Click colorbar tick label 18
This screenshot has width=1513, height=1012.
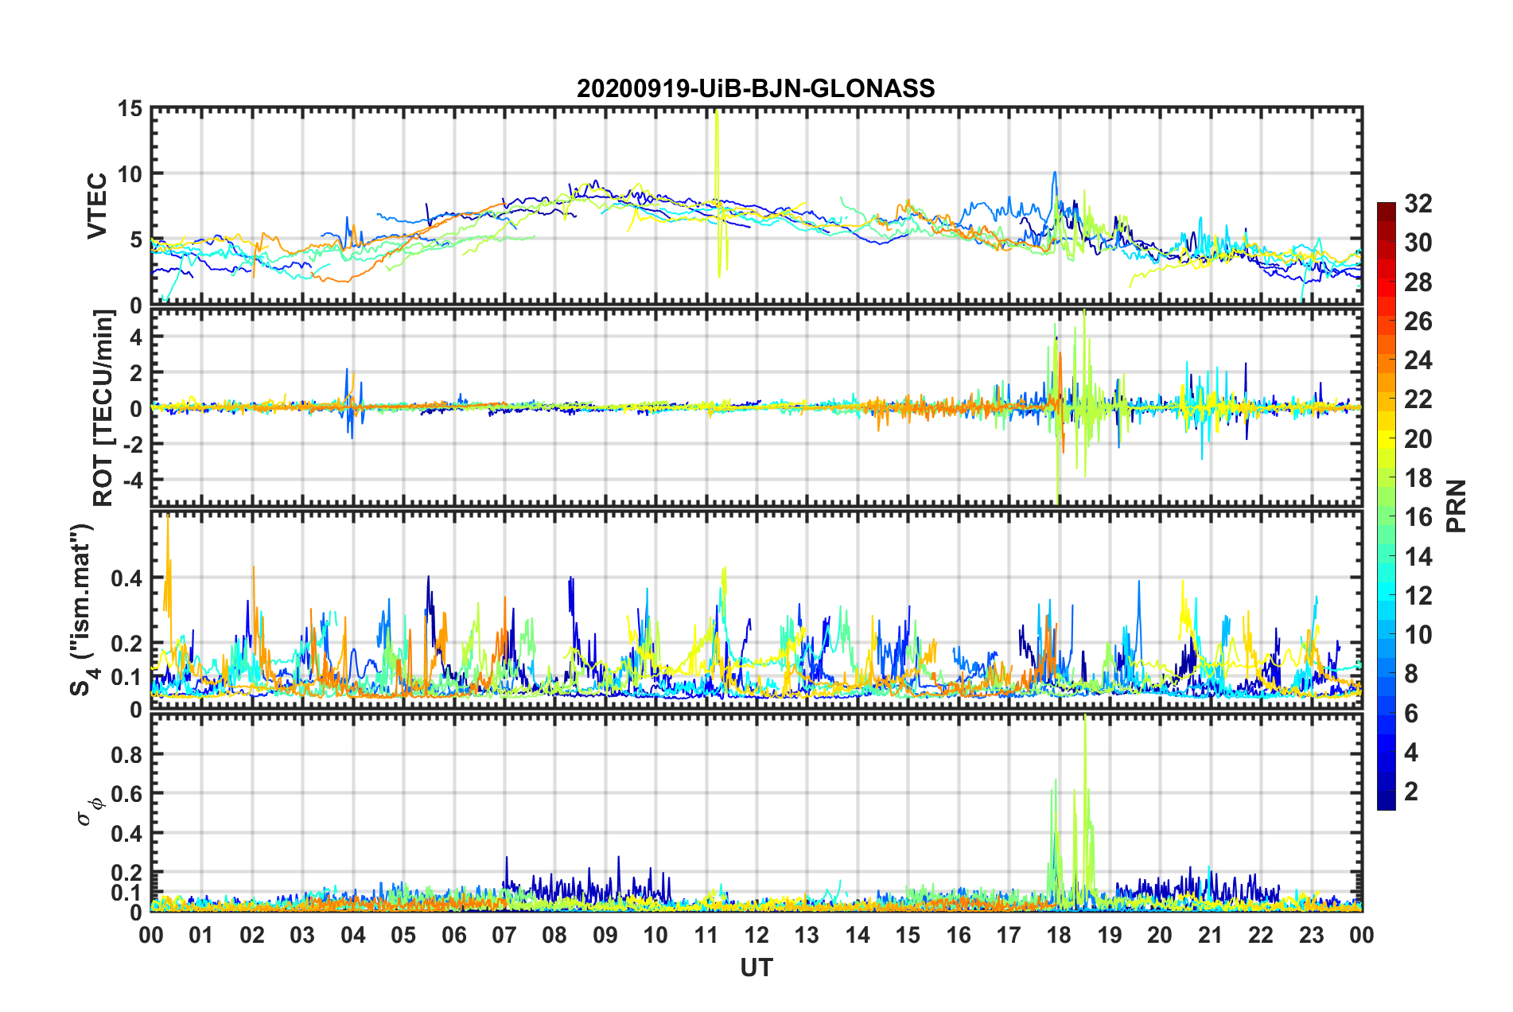(1418, 478)
